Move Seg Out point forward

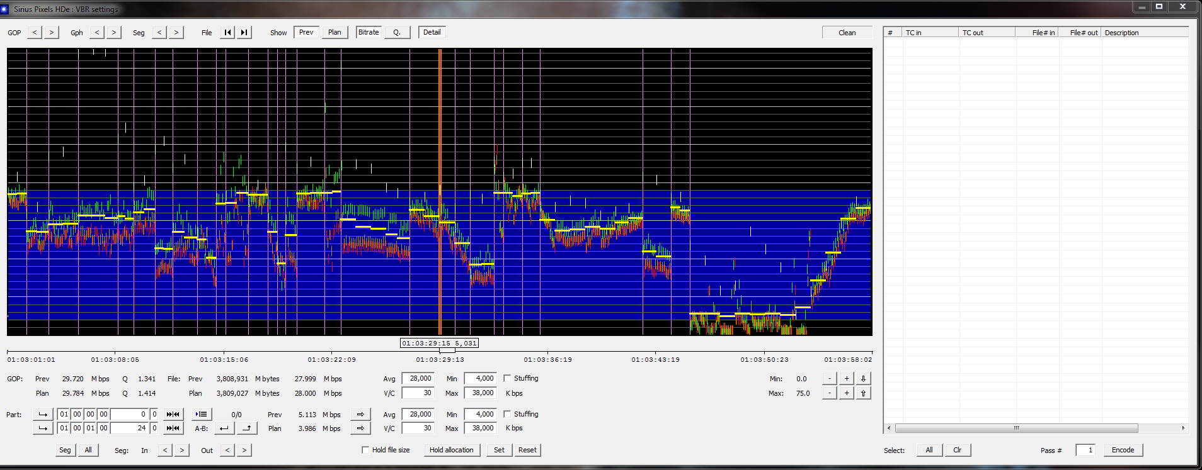pos(244,450)
